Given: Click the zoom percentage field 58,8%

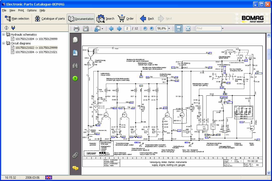Looking at the screenshot, I should pyautogui.click(x=162, y=29).
